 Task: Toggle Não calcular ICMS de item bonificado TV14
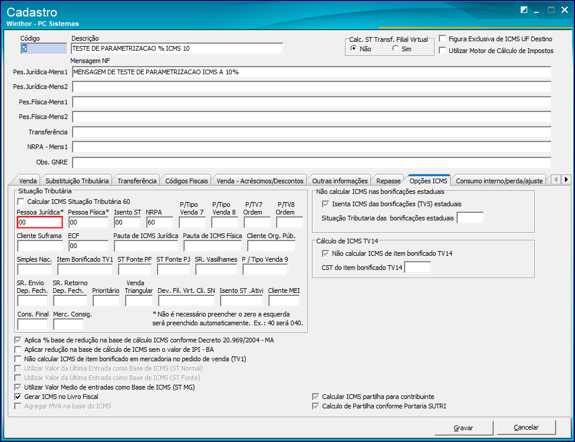click(x=326, y=253)
